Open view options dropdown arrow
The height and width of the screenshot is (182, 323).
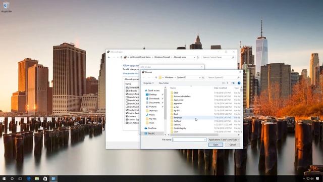coord(228,83)
